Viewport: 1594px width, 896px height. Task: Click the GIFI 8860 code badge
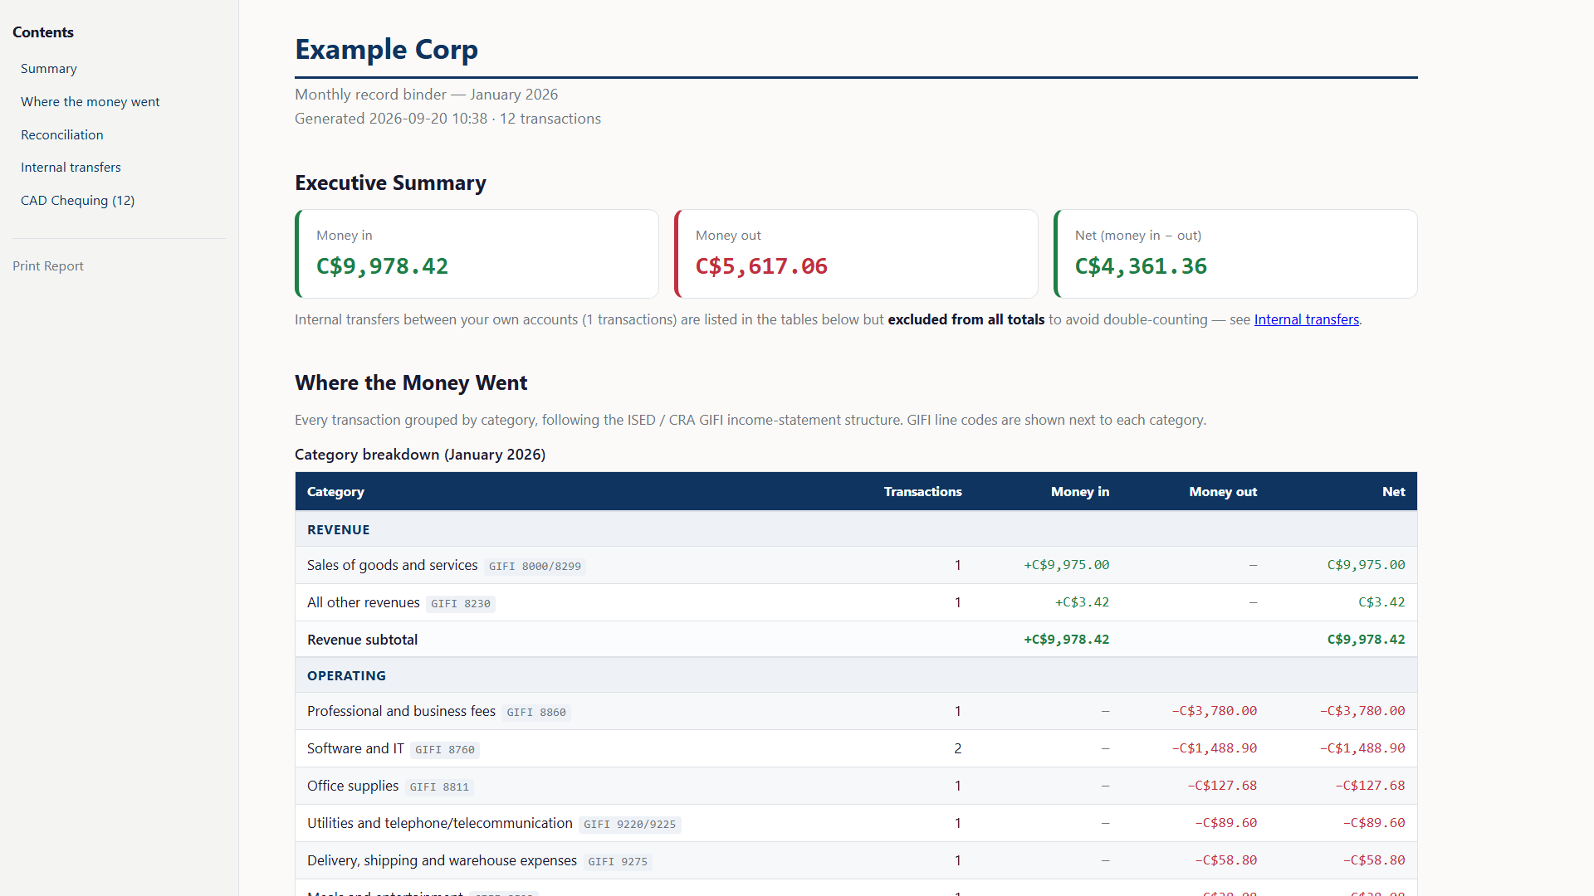pos(536,713)
